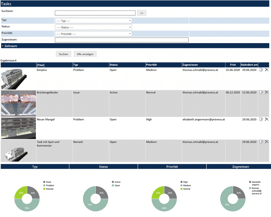Sort by the Geändert am column header

[x=249, y=65]
